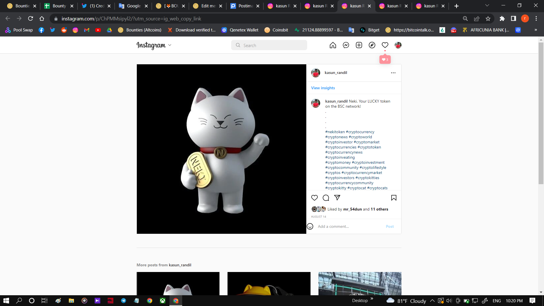Go to Instagram home feed icon
The height and width of the screenshot is (306, 544).
[x=333, y=45]
